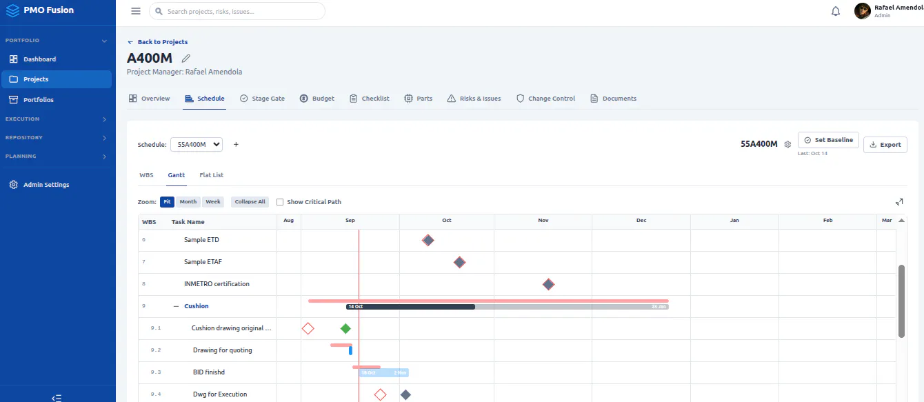The image size is (924, 402).
Task: Click green diamond in Cushion drawing row
Action: (345, 328)
